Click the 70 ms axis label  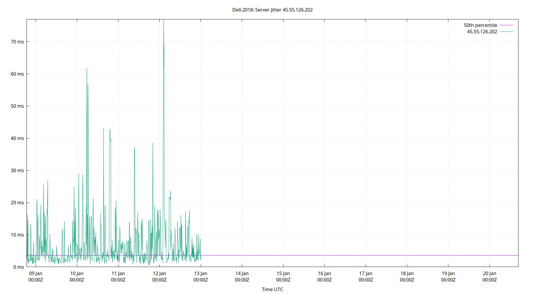point(17,42)
